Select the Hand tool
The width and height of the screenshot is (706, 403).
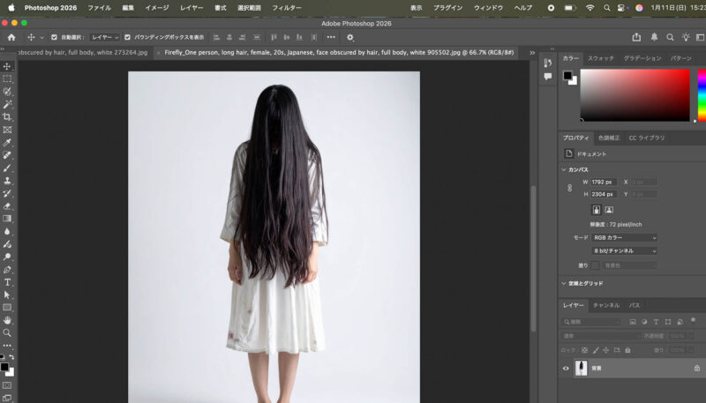pos(7,320)
